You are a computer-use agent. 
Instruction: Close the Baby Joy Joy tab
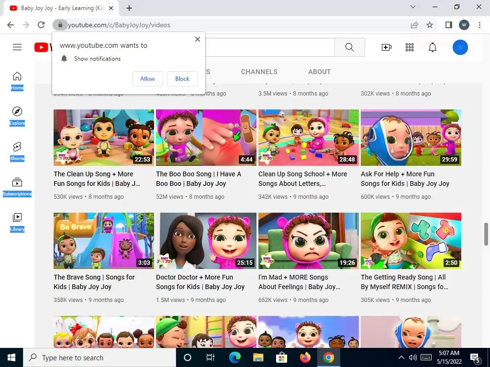point(111,8)
